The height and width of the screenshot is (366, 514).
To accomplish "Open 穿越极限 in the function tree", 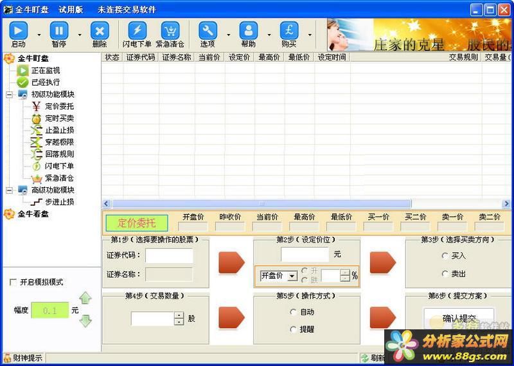I will [59, 142].
